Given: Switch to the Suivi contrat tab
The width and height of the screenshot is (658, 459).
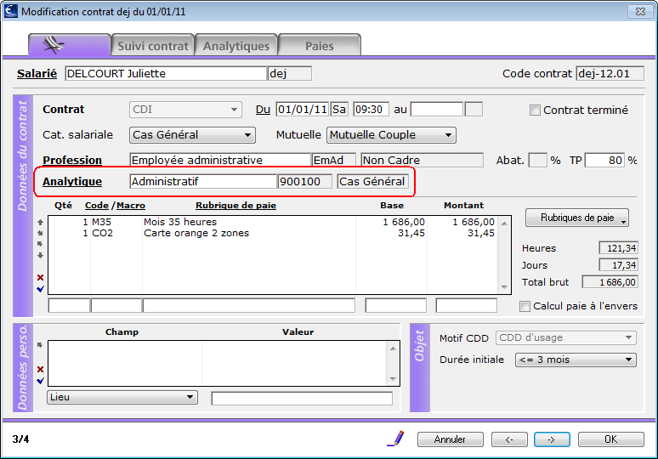Looking at the screenshot, I should click(x=153, y=45).
